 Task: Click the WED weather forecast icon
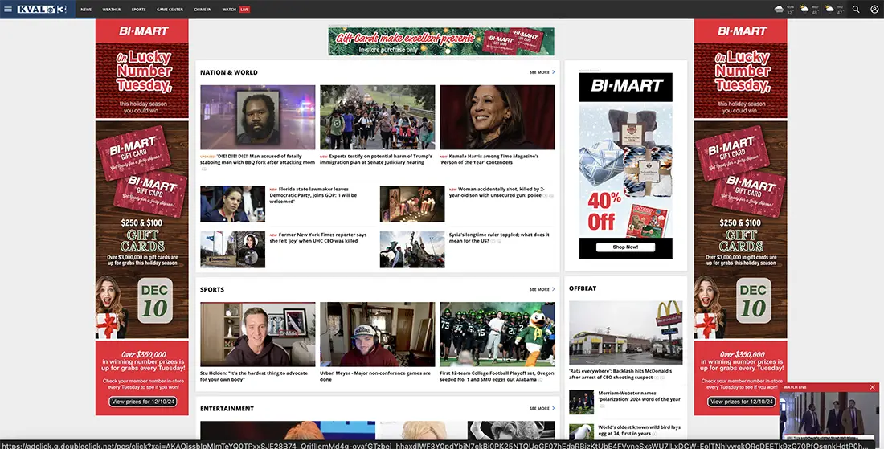804,9
